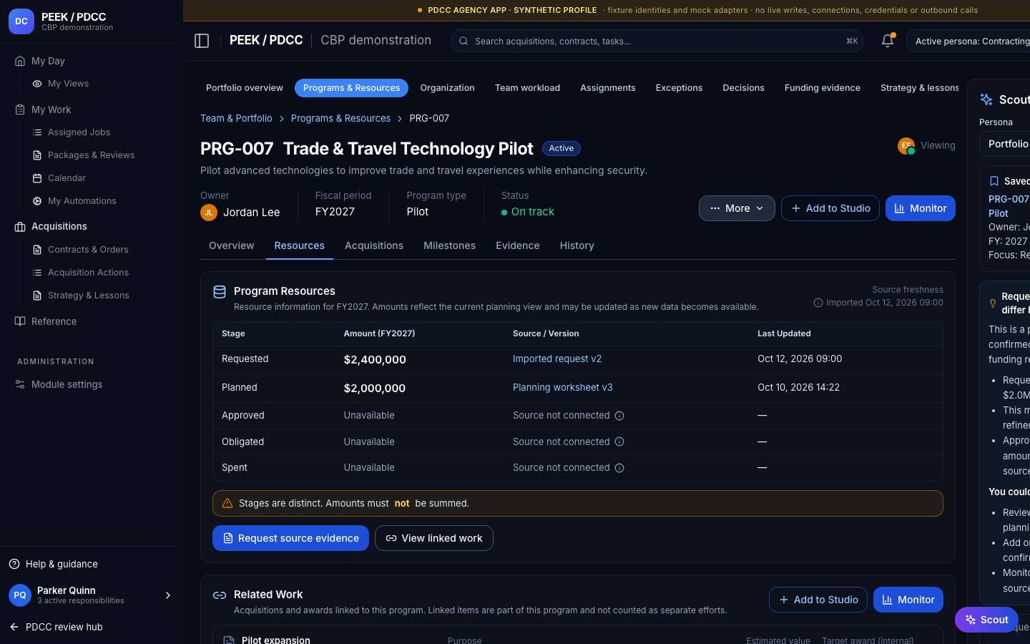Open Strategy & Lessons in sidebar
Image resolution: width=1030 pixels, height=644 pixels.
88,296
